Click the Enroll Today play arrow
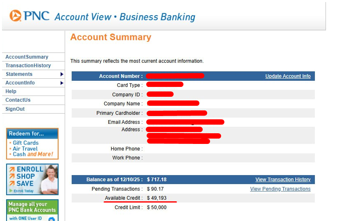This screenshot has height=221, width=337. pyautogui.click(x=11, y=191)
